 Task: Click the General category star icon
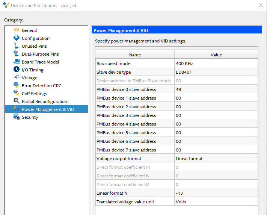(x=16, y=30)
